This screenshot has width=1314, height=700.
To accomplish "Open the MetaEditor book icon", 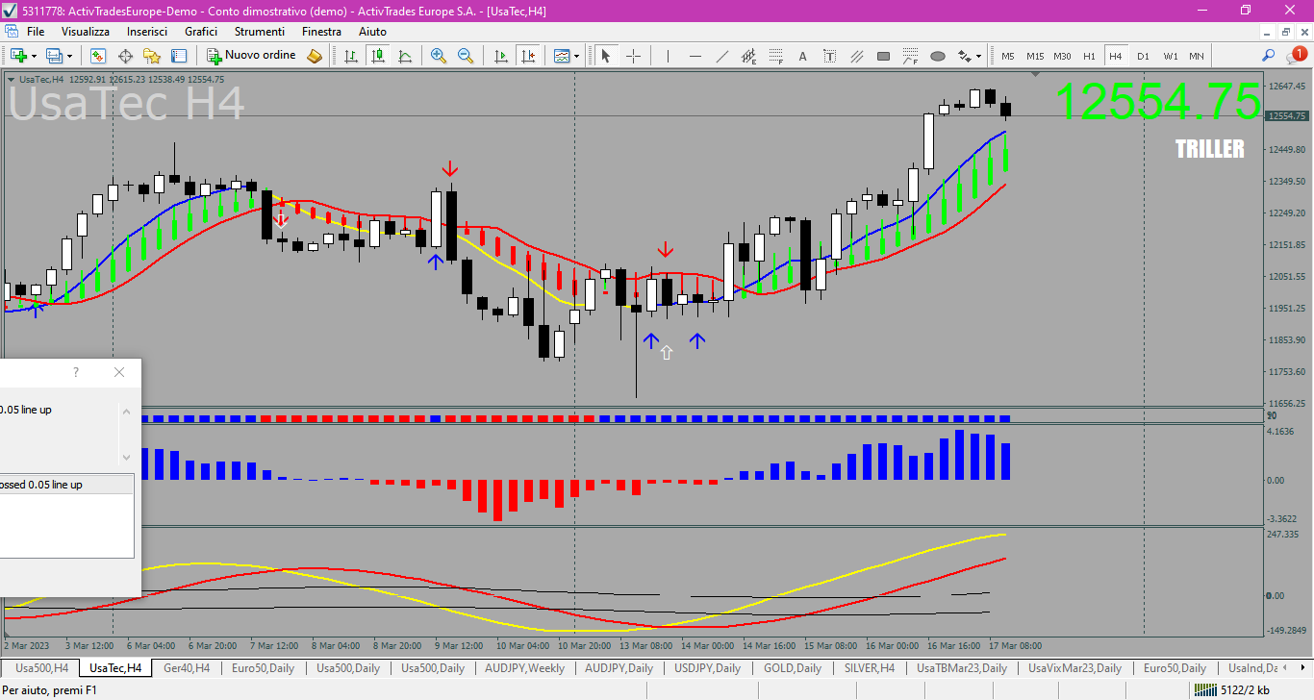I will click(x=315, y=56).
